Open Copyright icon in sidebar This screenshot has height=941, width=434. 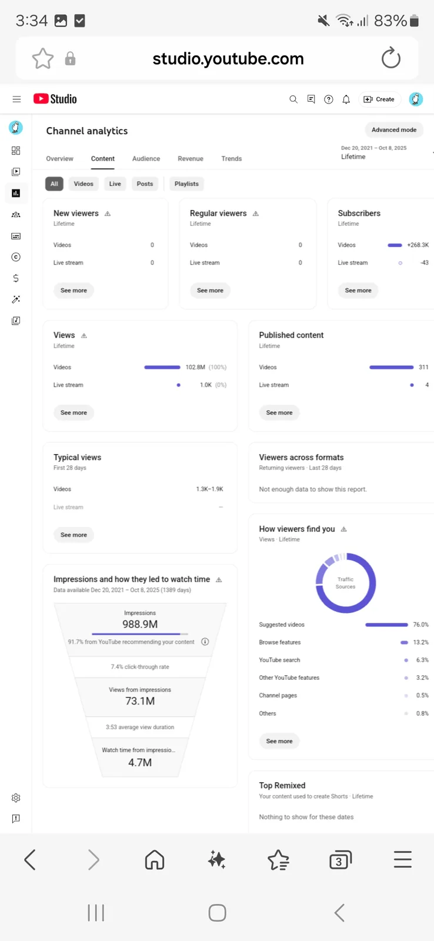click(x=16, y=257)
